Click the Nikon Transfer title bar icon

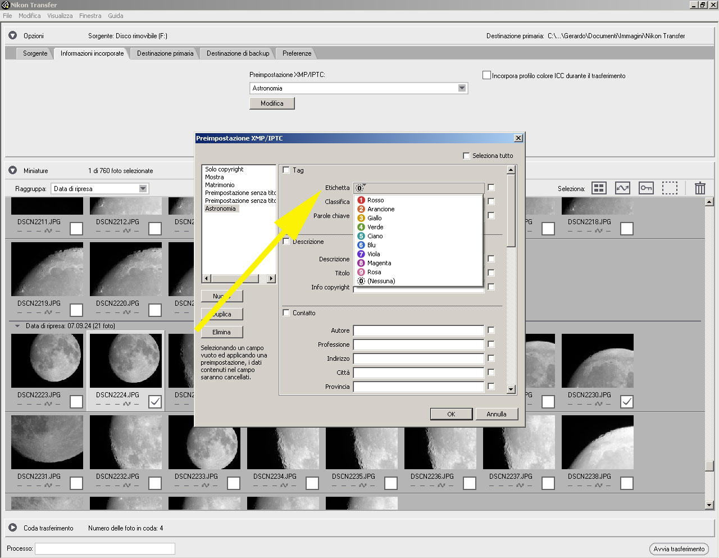click(x=5, y=5)
